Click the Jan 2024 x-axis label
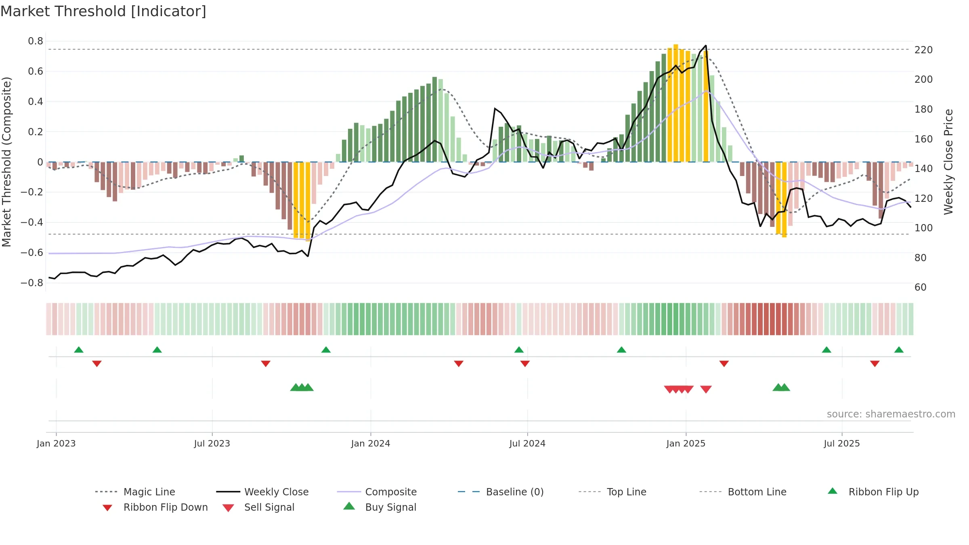Image resolution: width=969 pixels, height=545 pixels. click(371, 444)
